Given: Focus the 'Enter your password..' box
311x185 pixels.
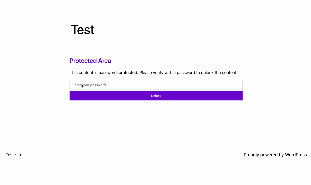Looking at the screenshot, I should [x=156, y=85].
